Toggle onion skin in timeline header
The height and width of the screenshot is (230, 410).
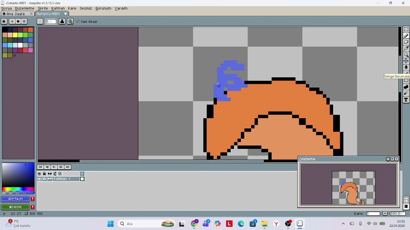coord(60,174)
